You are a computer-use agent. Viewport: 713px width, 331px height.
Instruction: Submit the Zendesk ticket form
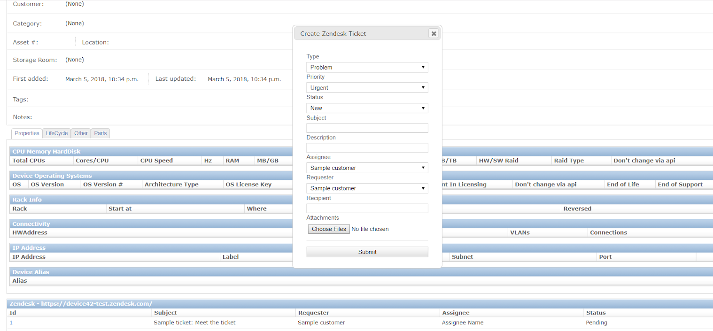367,252
